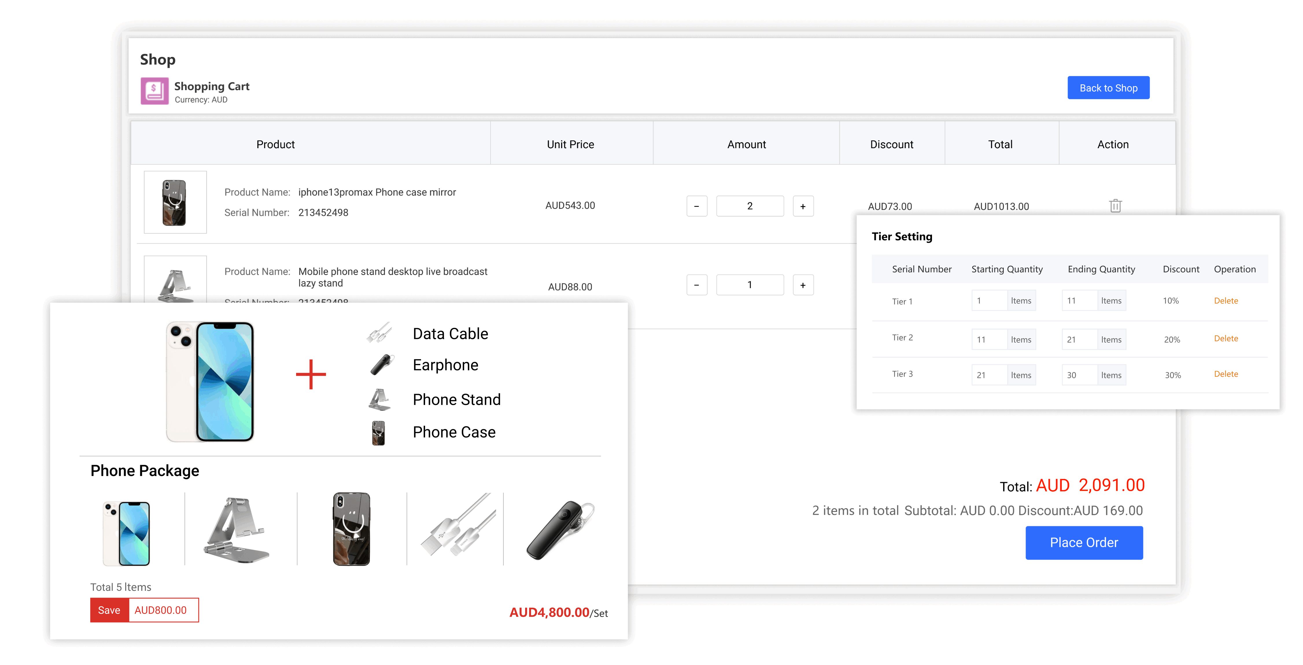Click the Earphone icon in package list
The width and height of the screenshot is (1303, 665).
tap(382, 365)
